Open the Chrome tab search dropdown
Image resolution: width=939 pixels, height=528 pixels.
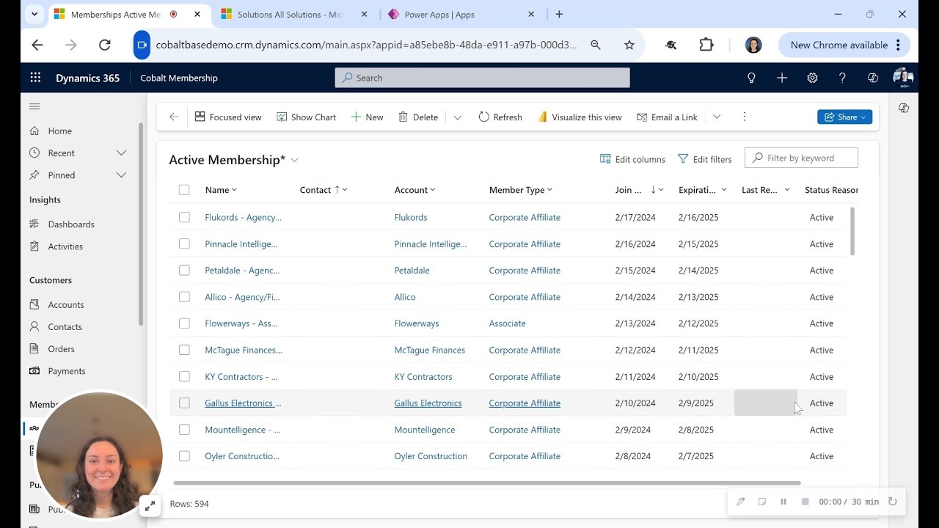(x=34, y=14)
